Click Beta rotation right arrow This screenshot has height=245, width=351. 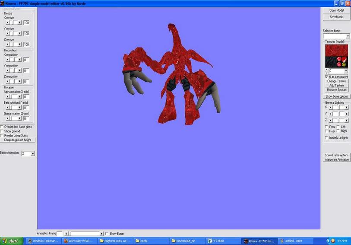click(x=20, y=108)
